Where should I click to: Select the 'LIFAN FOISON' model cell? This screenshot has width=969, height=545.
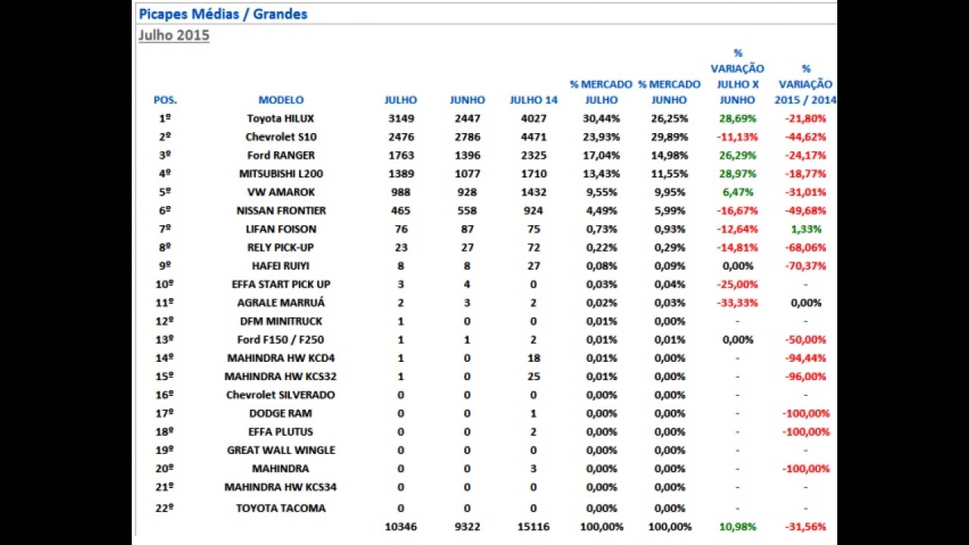[281, 229]
